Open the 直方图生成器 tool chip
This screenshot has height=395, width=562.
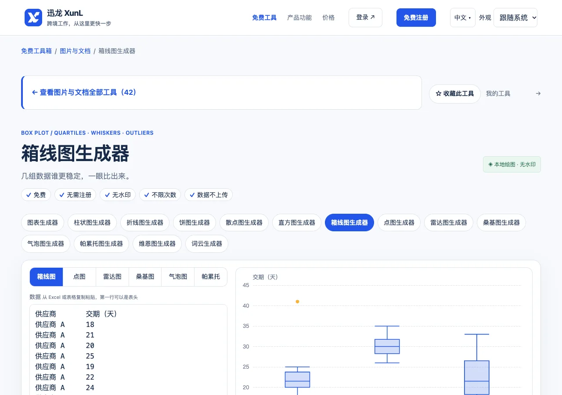pyautogui.click(x=297, y=223)
